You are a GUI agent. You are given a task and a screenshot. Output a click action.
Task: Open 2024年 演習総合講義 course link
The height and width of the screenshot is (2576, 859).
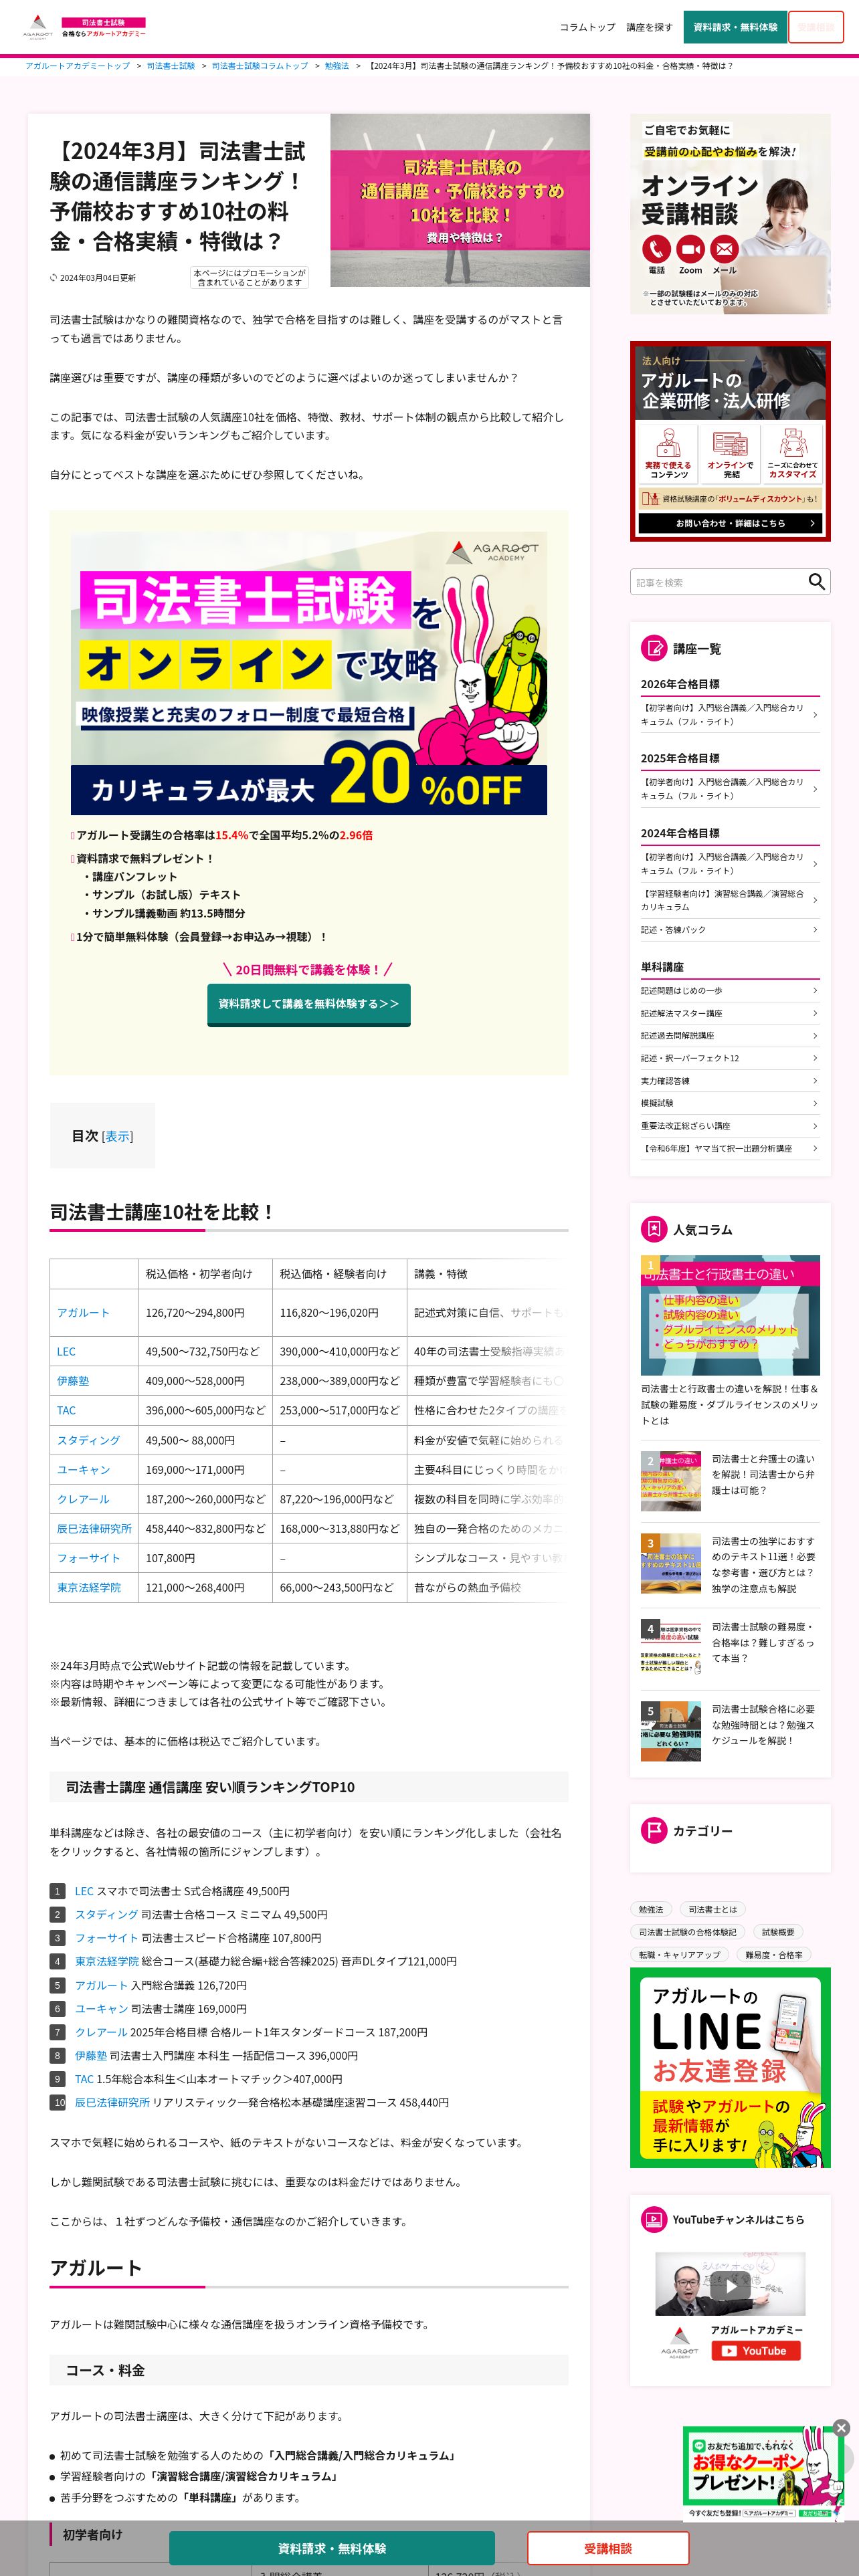coord(730,900)
